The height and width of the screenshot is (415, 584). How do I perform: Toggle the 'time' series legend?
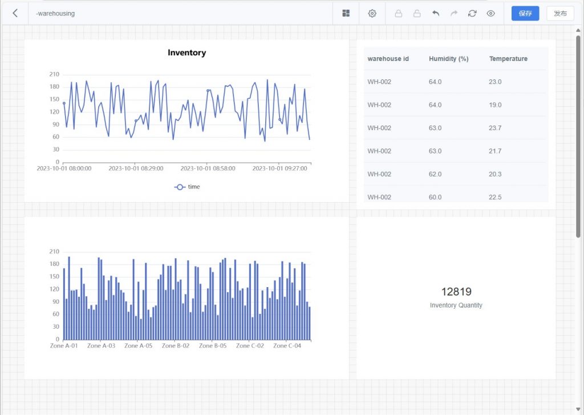tap(187, 187)
